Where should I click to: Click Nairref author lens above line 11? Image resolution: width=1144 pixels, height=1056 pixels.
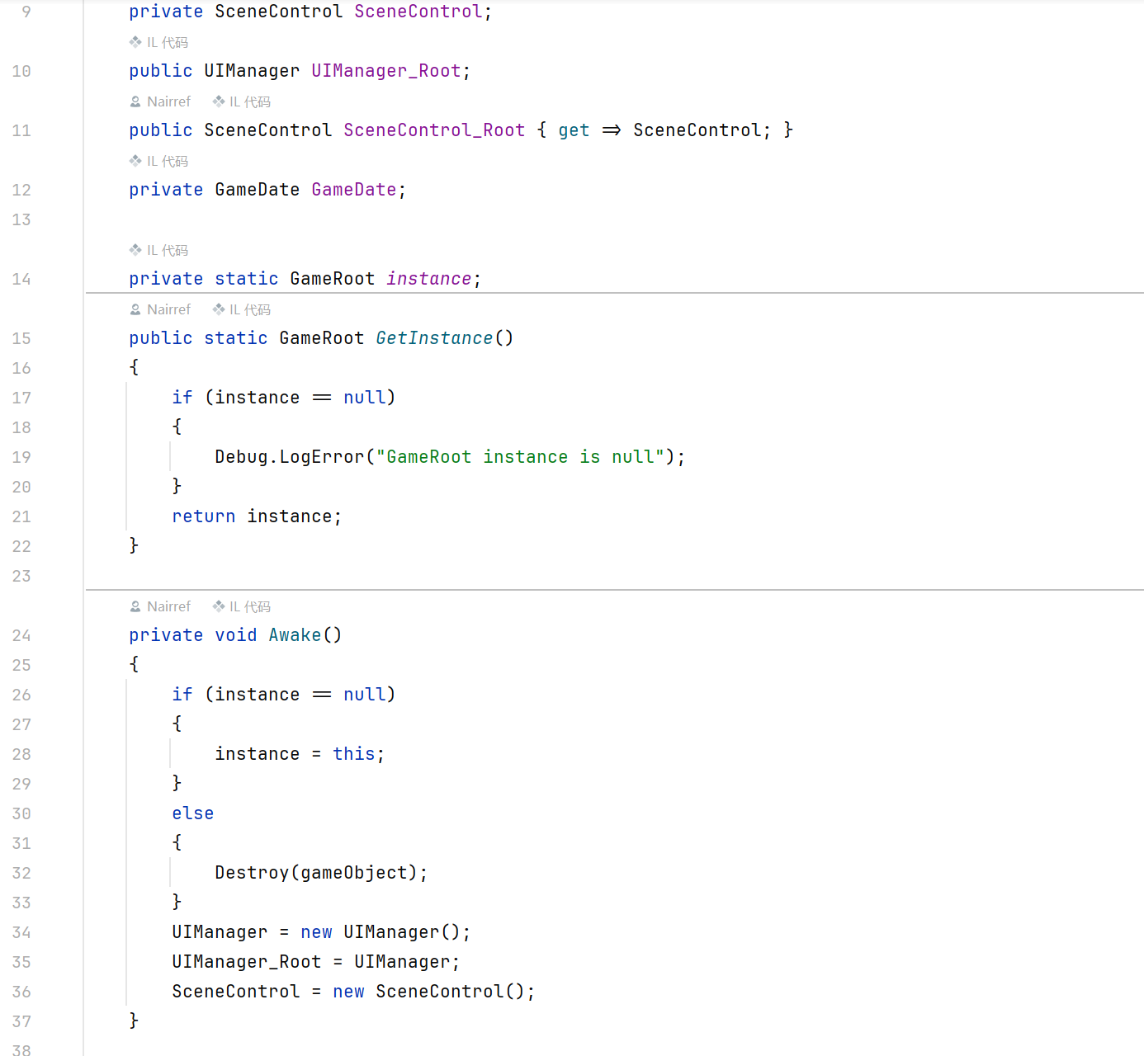(x=160, y=101)
